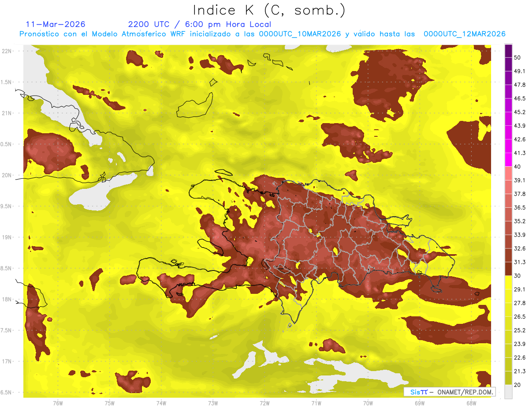This screenshot has width=529, height=409.
Task: Click the "37.8" color scale value
Action: (x=520, y=194)
